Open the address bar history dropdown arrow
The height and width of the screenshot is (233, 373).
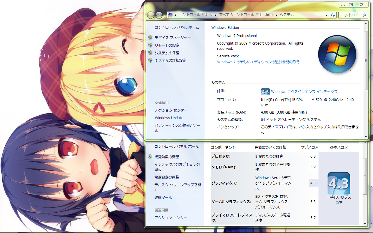click(326, 15)
